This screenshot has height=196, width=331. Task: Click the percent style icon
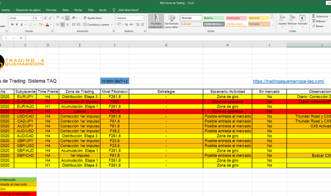coord(126,24)
